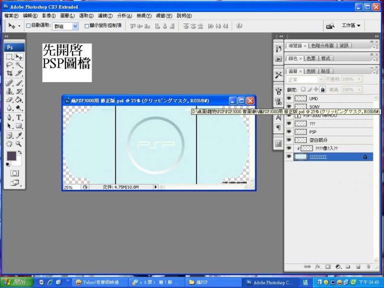Open the Character panel from dock
The image size is (384, 288).
click(x=278, y=118)
